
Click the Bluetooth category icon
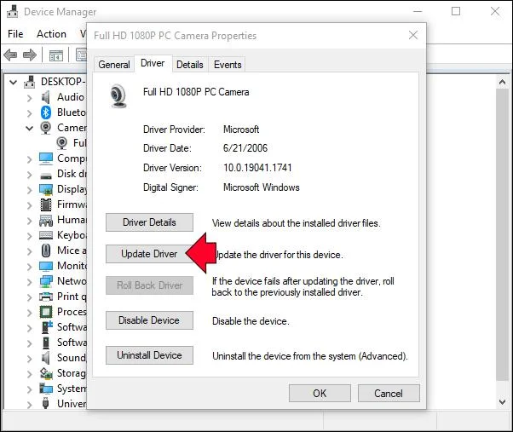(46, 112)
